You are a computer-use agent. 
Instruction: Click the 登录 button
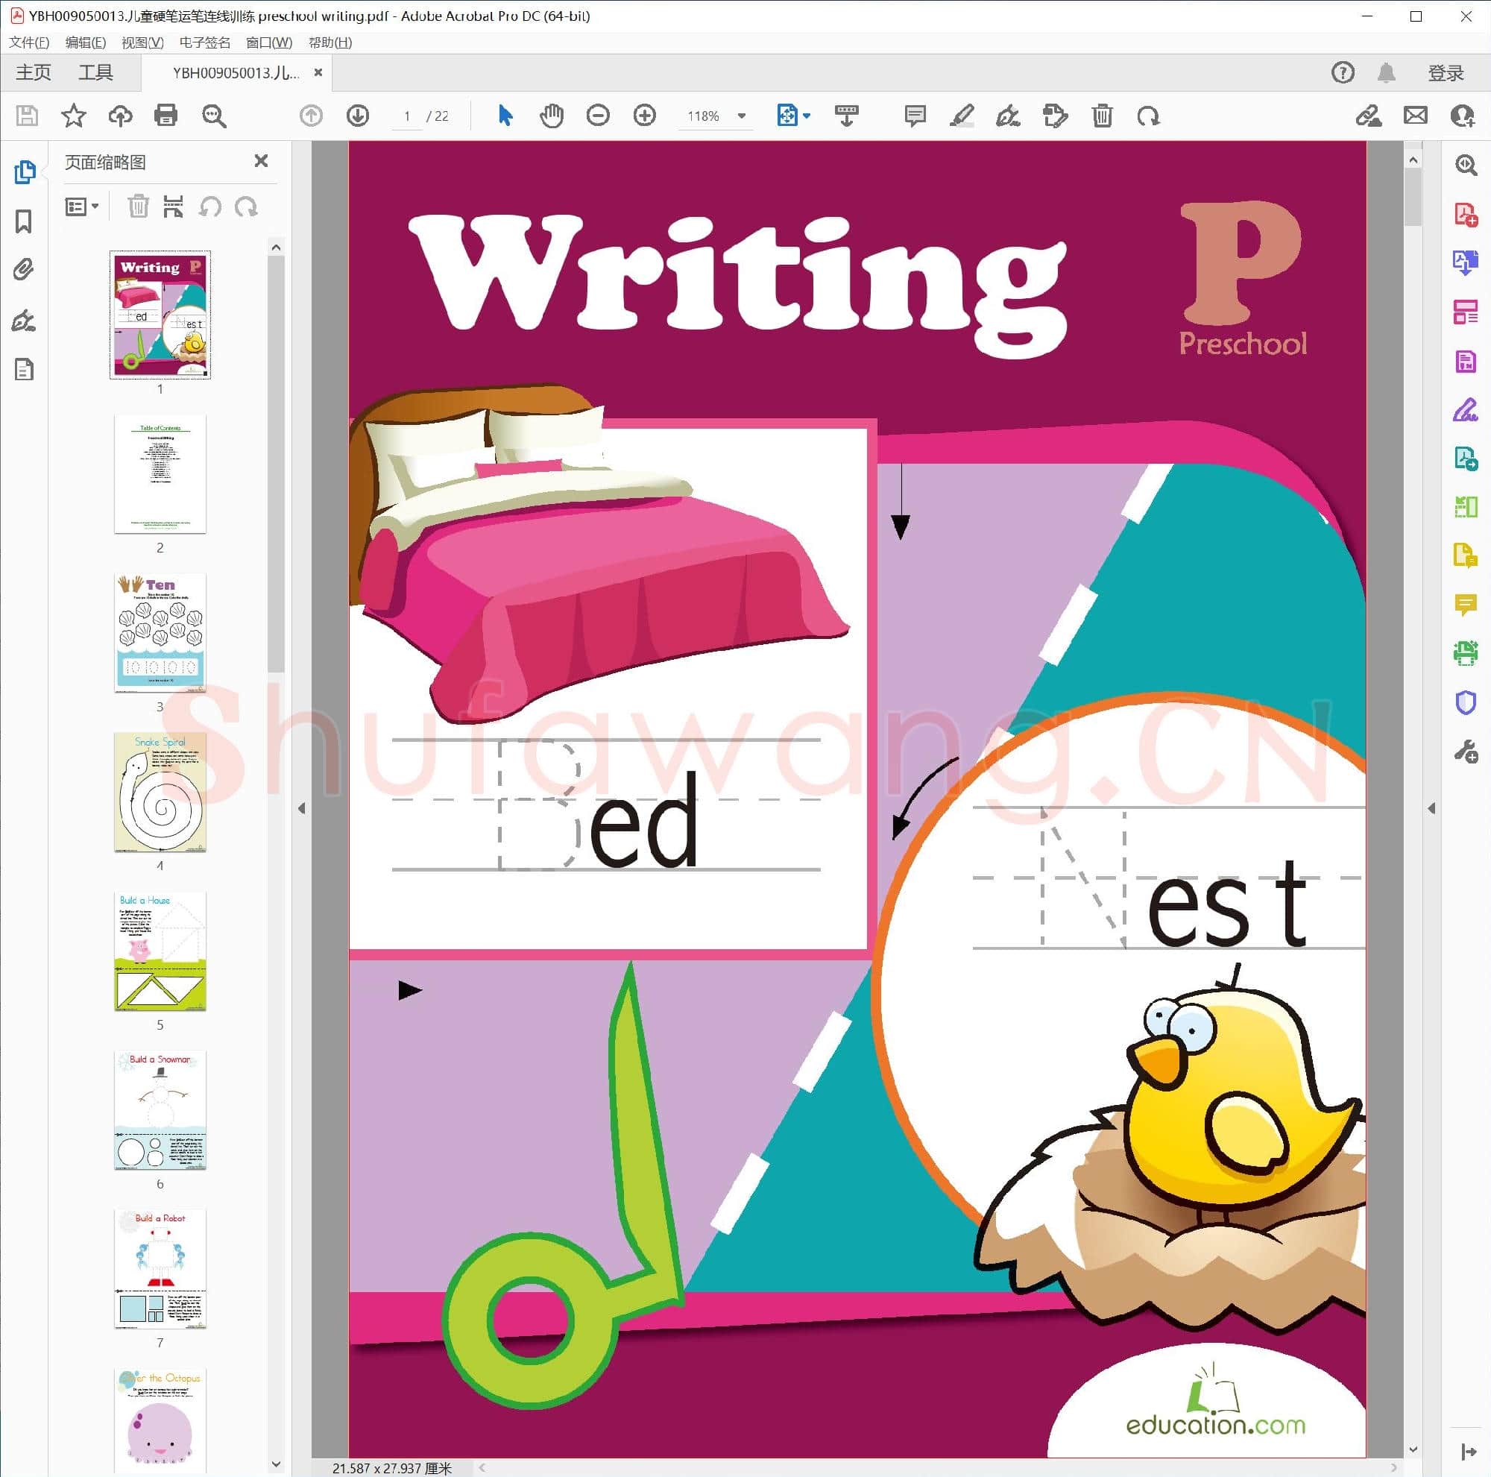(x=1446, y=72)
